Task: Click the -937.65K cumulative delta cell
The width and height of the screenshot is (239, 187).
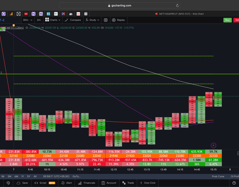Action: pyautogui.click(x=130, y=160)
